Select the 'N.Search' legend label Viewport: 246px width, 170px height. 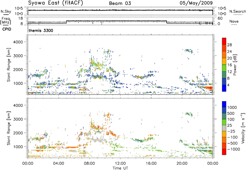pos(238,11)
